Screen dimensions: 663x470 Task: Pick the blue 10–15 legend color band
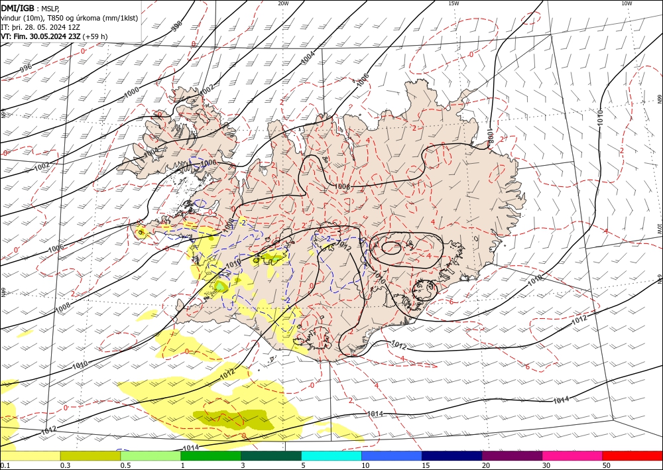click(x=392, y=455)
